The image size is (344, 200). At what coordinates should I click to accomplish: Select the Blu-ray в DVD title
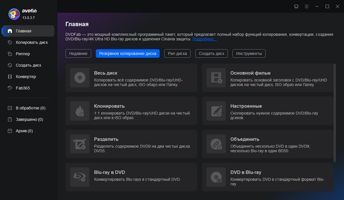[x=110, y=172]
